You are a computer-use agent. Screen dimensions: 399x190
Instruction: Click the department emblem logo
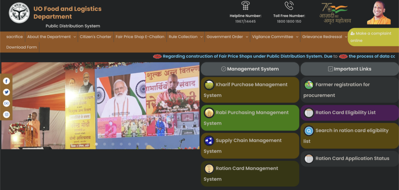tap(19, 13)
